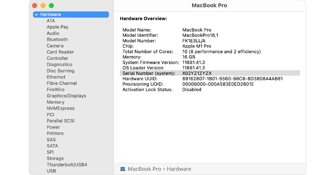Screen dimensions: 335x175
Task: Click Hardware in the bottom breadcrumb path
Action: 179,169
